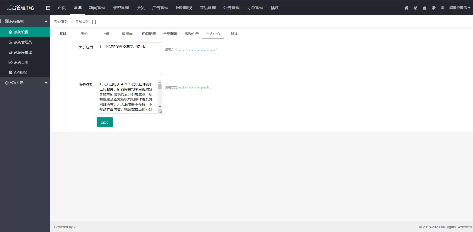Switch to the 激励广告 tab
473x232 pixels.
192,34
